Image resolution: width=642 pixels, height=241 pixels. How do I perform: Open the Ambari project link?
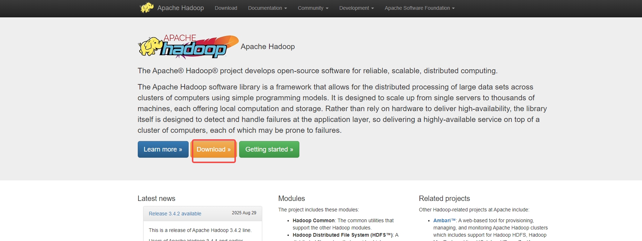(444, 220)
